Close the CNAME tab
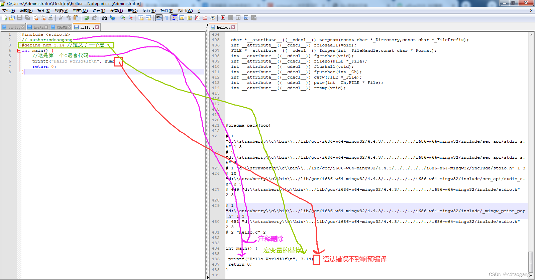 70,27
